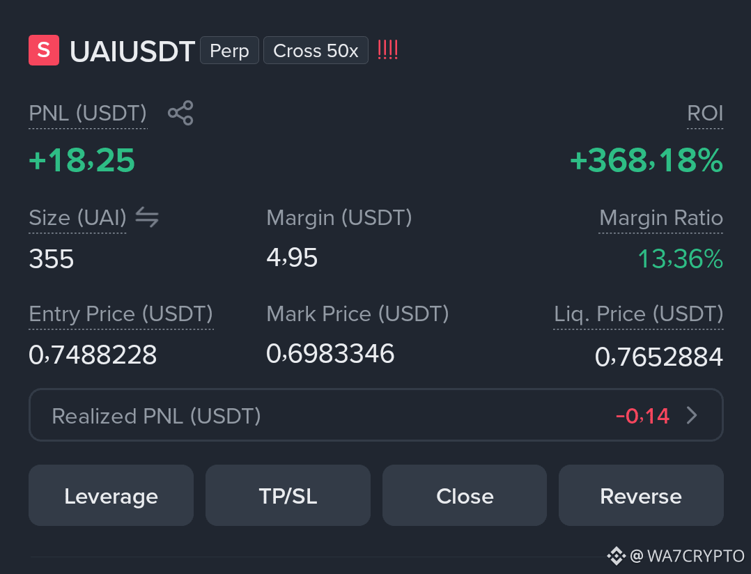Click the red S short badge

pos(44,49)
